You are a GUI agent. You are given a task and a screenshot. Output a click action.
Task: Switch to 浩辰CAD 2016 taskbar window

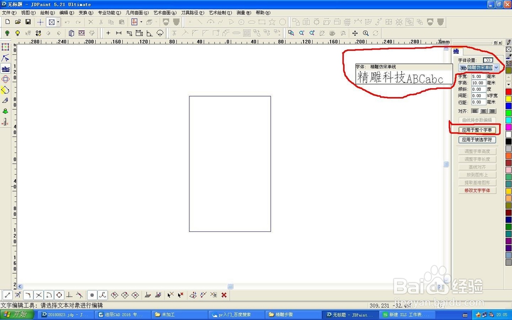pos(123,315)
